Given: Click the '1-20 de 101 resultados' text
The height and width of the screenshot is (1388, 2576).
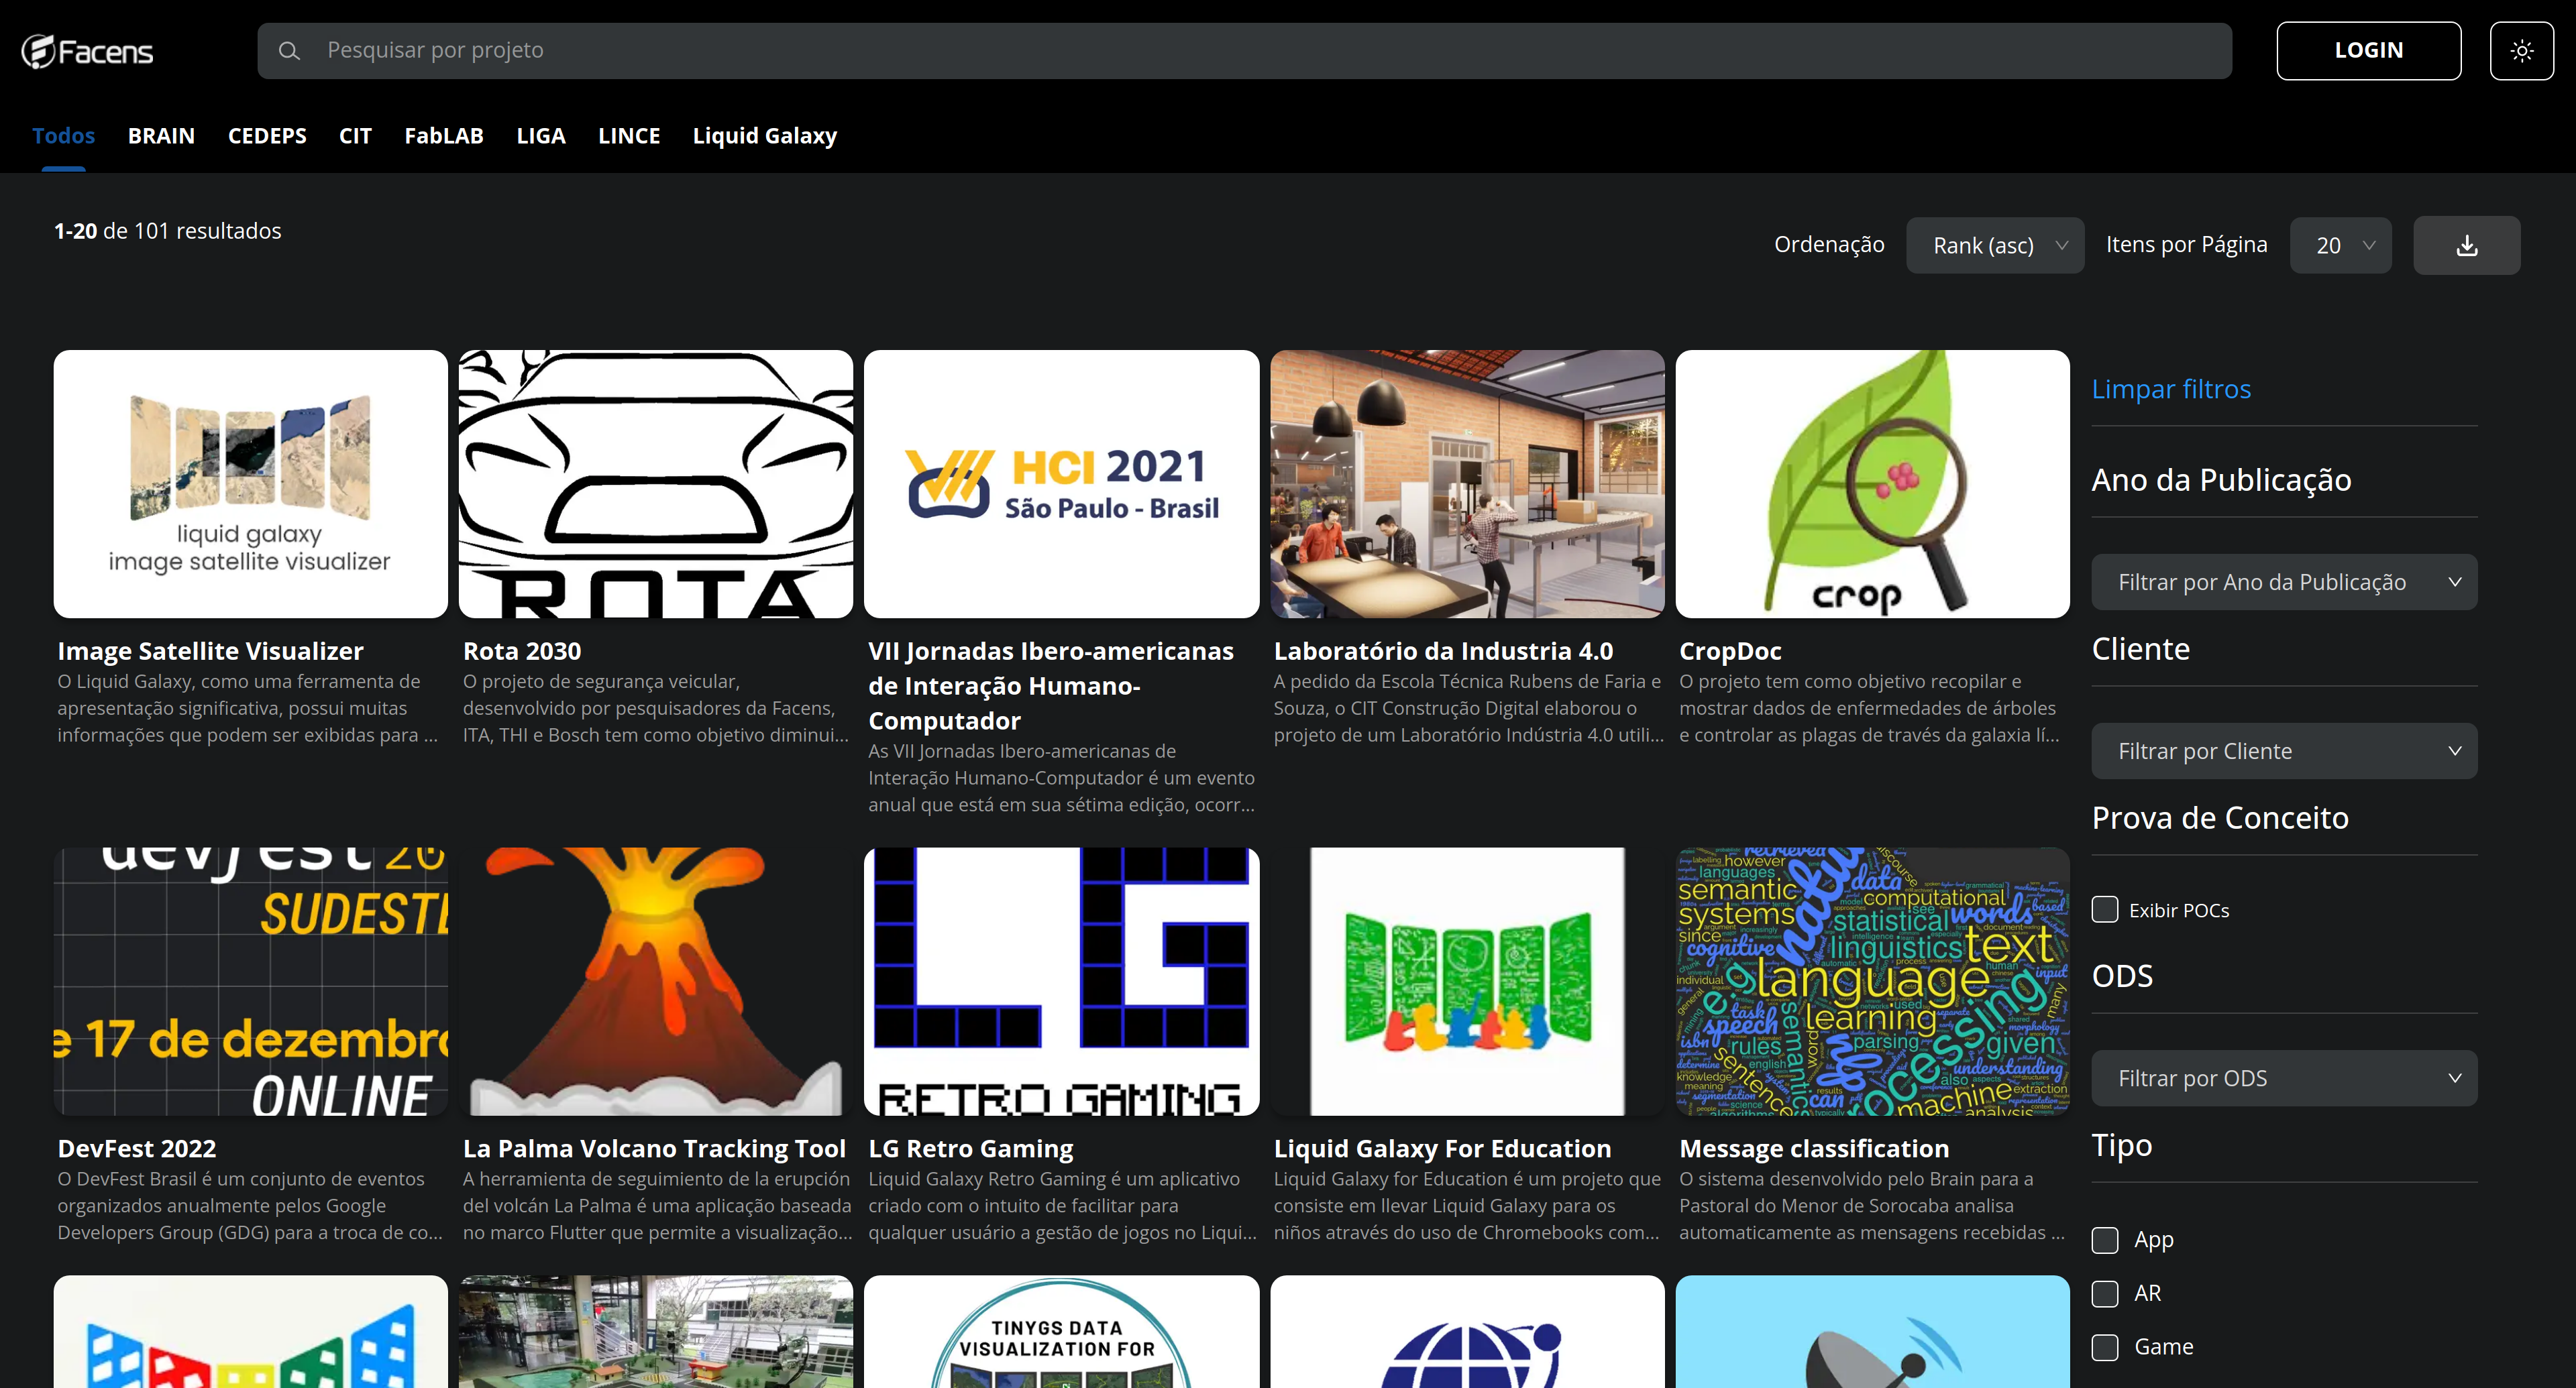Looking at the screenshot, I should (167, 231).
